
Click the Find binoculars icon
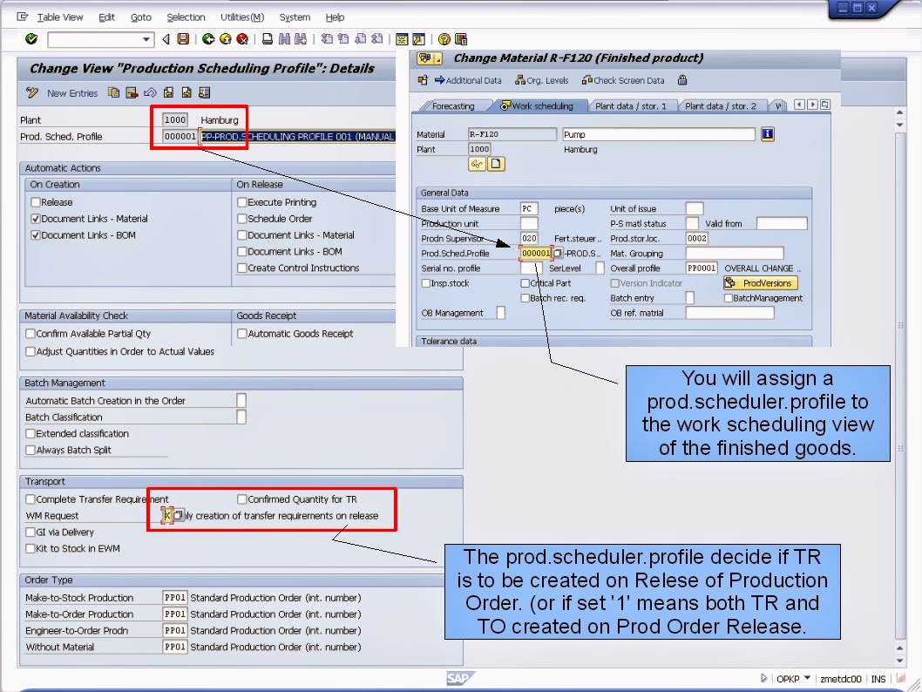click(x=285, y=39)
